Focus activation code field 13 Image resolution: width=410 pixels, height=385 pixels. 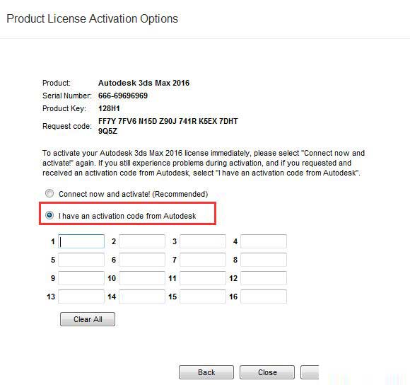pyautogui.click(x=81, y=297)
